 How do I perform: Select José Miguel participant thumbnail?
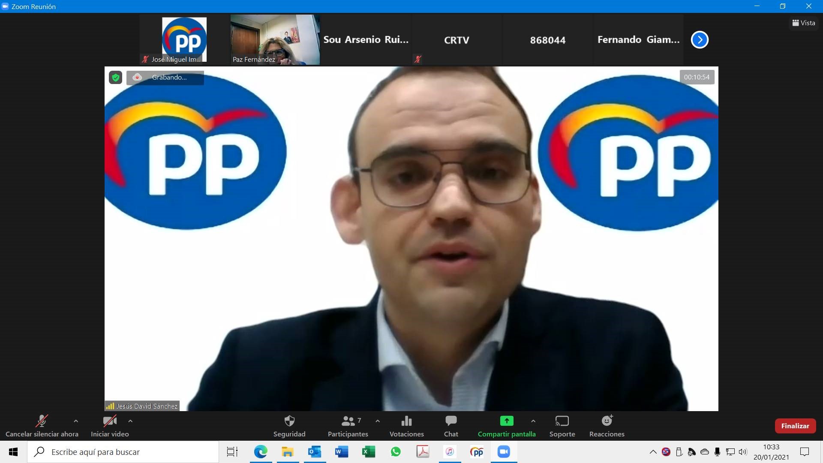[184, 39]
